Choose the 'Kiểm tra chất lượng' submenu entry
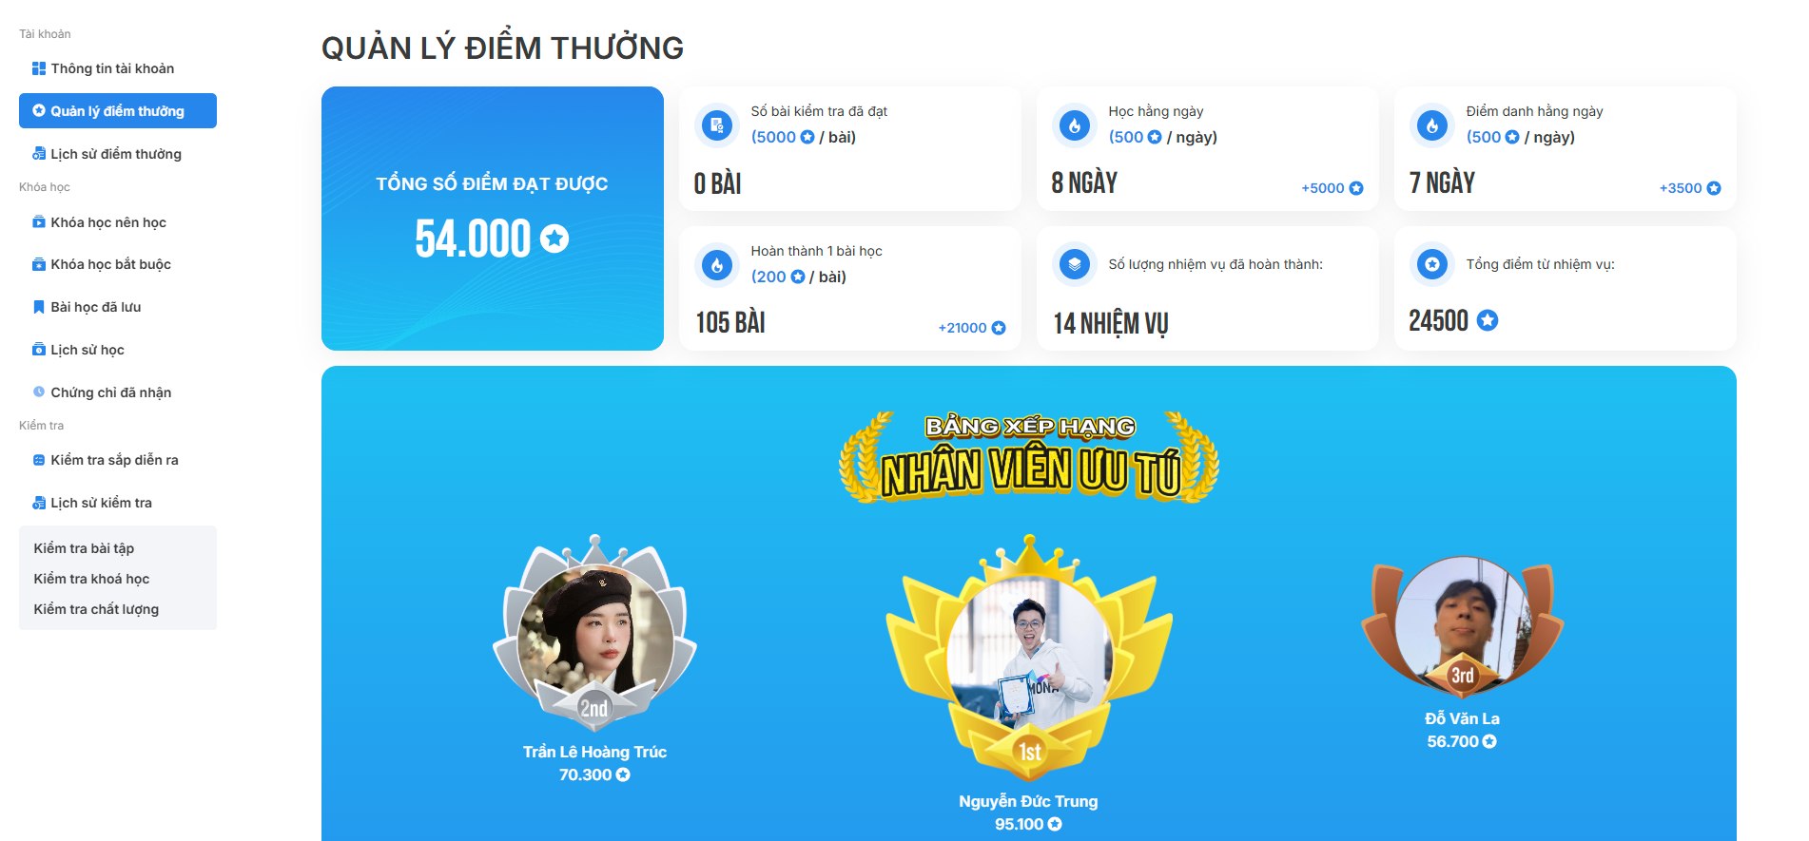This screenshot has height=841, width=1809. tap(96, 609)
